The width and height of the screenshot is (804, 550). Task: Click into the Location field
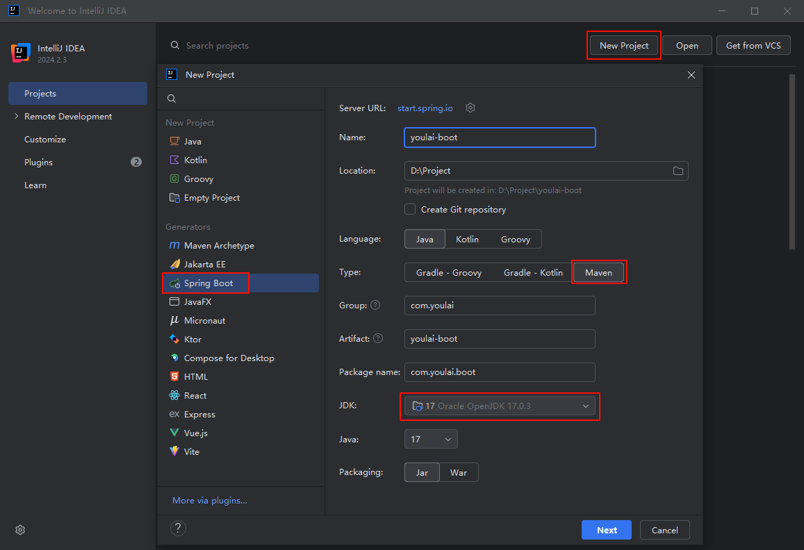(x=546, y=171)
